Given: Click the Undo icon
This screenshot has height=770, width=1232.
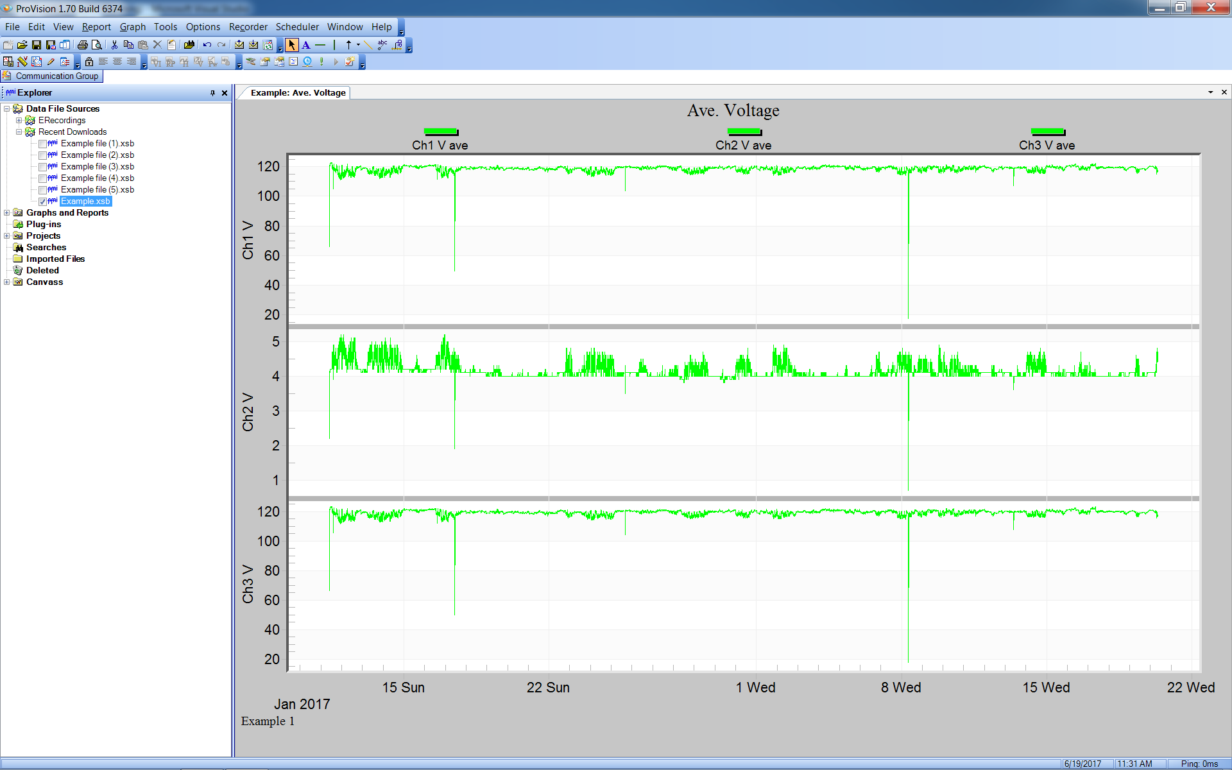Looking at the screenshot, I should tap(207, 45).
